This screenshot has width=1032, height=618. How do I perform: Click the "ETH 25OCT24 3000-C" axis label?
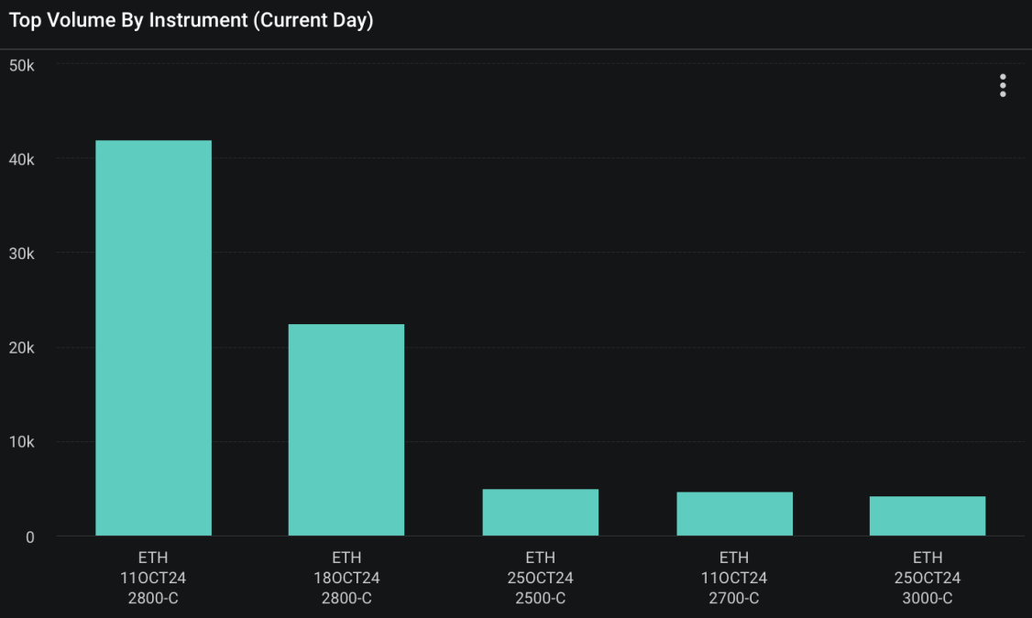click(928, 578)
